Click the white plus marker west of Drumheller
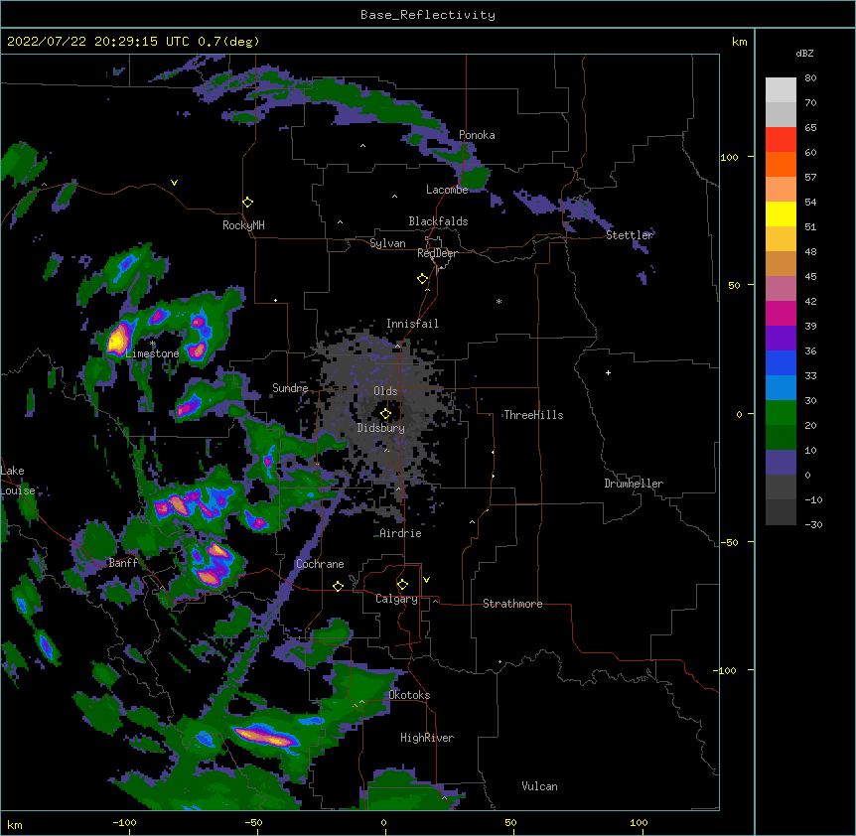Viewport: 856px width, 836px height. click(x=608, y=372)
